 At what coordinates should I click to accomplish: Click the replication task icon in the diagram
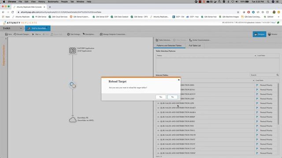click(73, 85)
